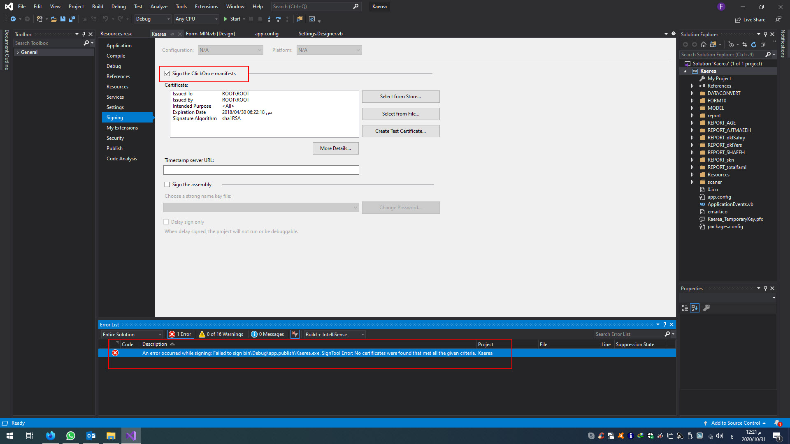Toggle the 0 of 16 Warnings filter

pyautogui.click(x=221, y=334)
